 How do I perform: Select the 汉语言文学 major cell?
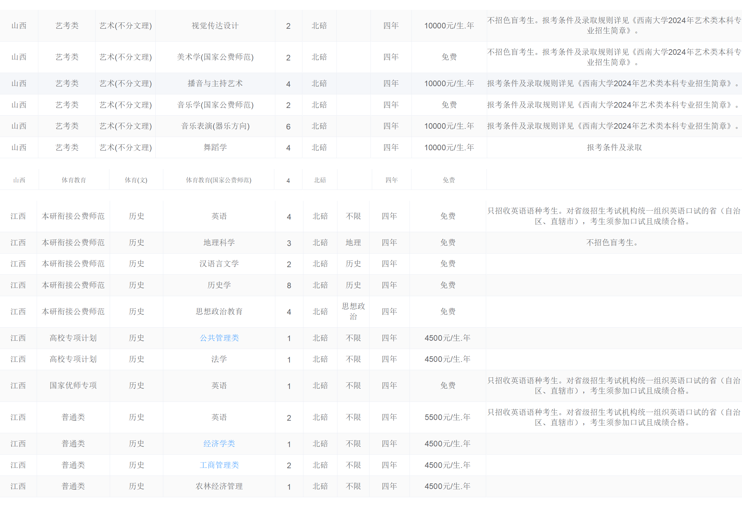pos(219,263)
